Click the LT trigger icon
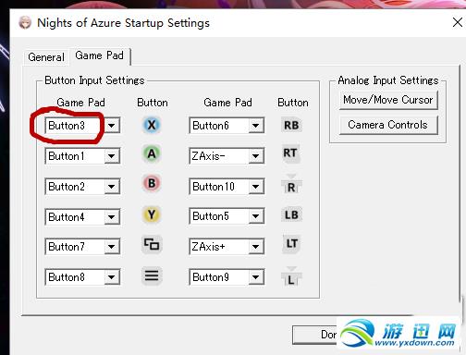This screenshot has width=466, height=355. 291,244
